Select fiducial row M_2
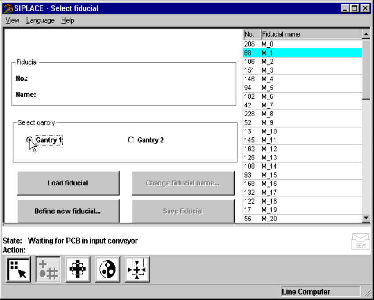The image size is (374, 300). [302, 62]
